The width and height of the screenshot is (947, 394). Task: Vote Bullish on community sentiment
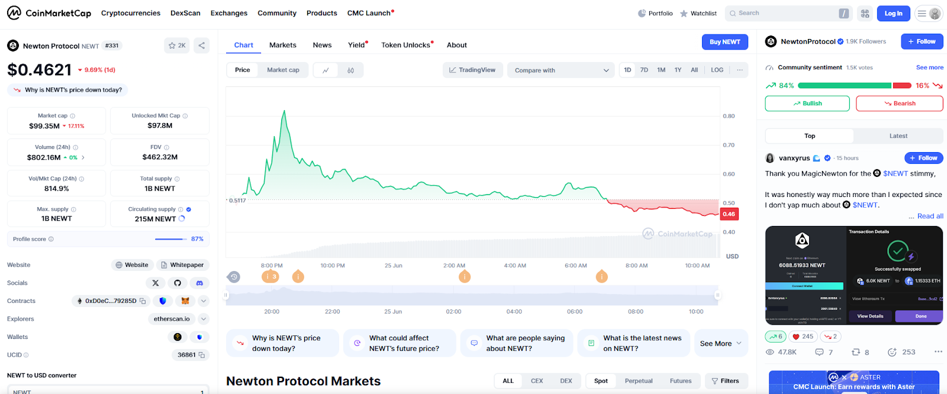point(807,104)
